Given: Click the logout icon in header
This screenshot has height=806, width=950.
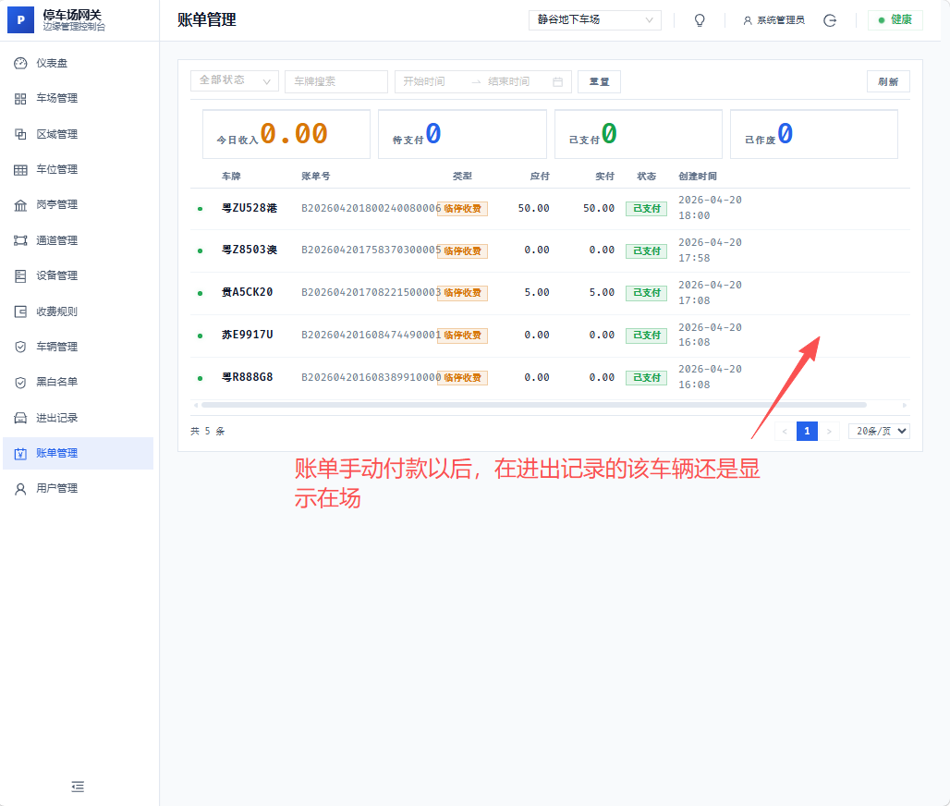Looking at the screenshot, I should point(830,20).
